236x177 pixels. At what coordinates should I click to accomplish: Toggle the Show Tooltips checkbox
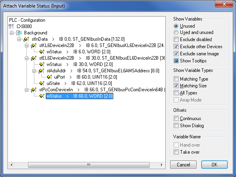coord(176,61)
